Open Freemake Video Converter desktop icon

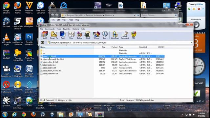tap(29, 8)
